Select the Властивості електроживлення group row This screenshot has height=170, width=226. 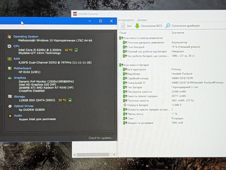click(141, 38)
